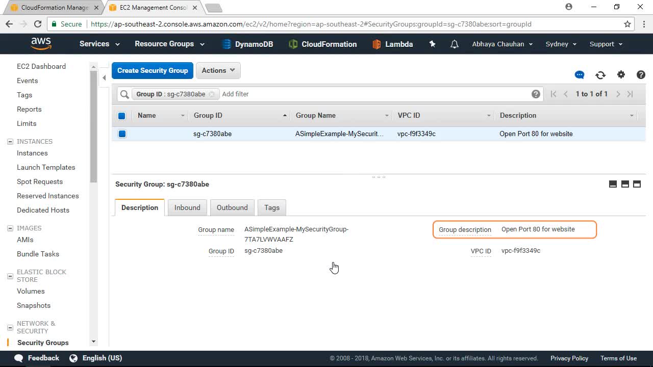This screenshot has height=367, width=653.
Task: Open the Services dropdown menu
Action: pos(99,44)
